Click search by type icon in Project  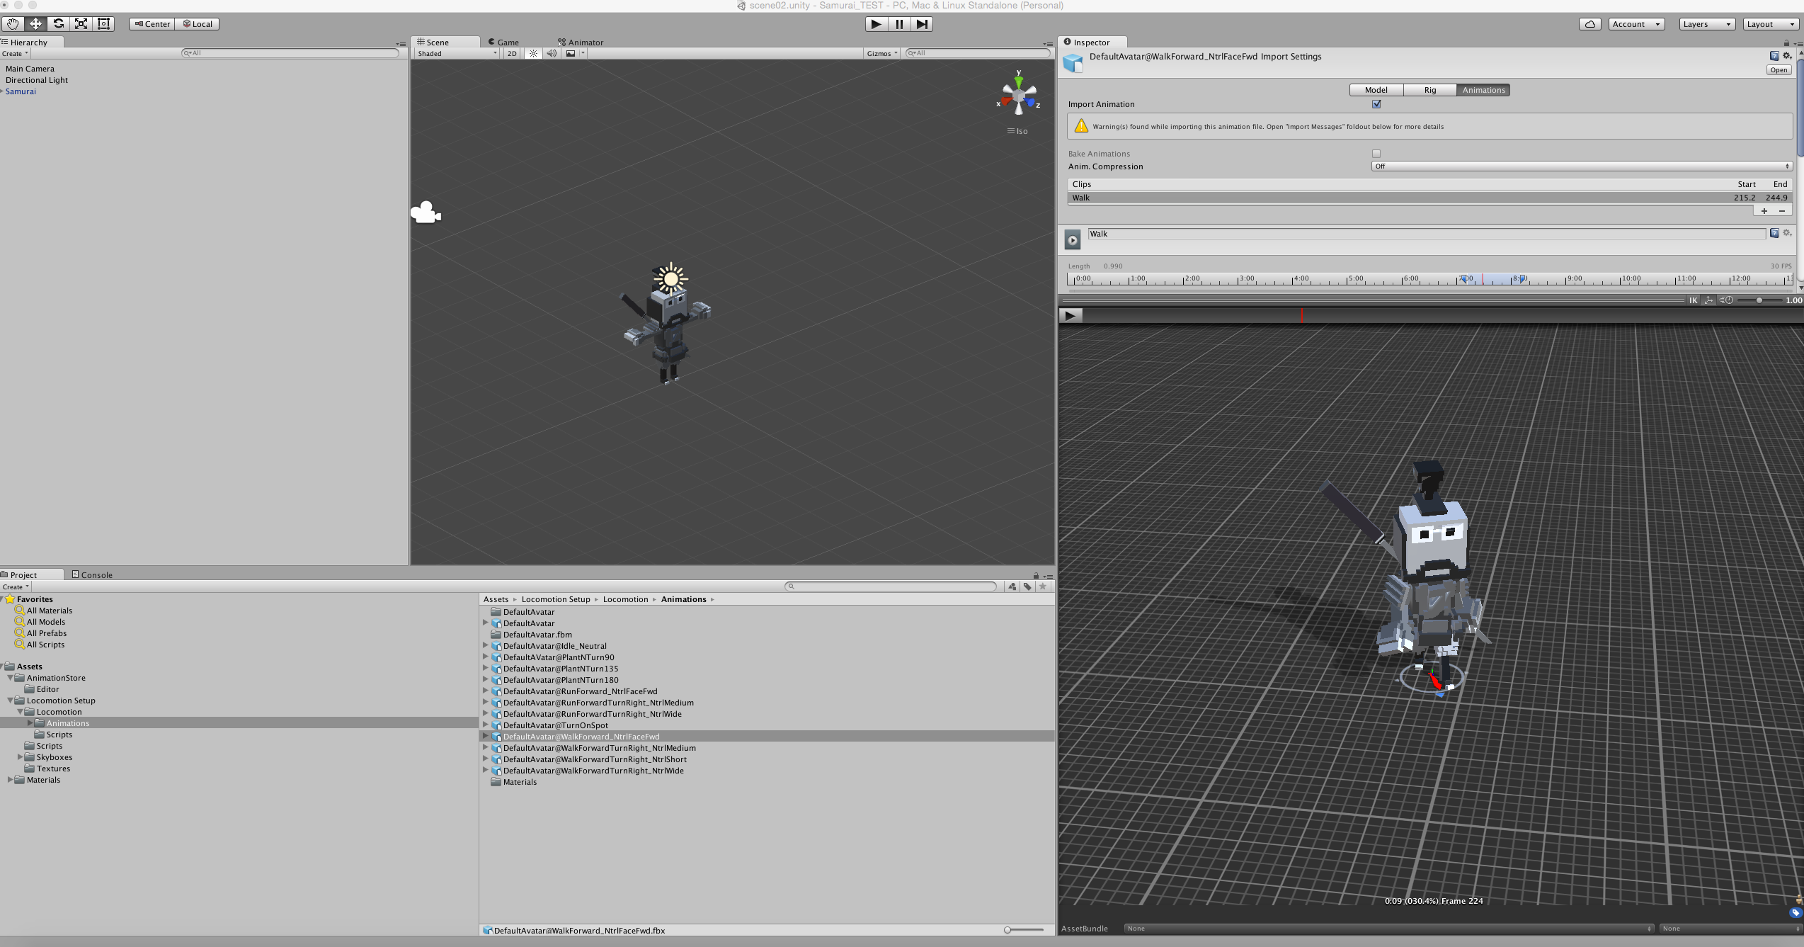1012,586
